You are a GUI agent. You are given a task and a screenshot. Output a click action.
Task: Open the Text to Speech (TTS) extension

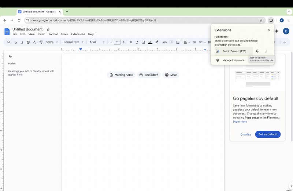point(234,51)
